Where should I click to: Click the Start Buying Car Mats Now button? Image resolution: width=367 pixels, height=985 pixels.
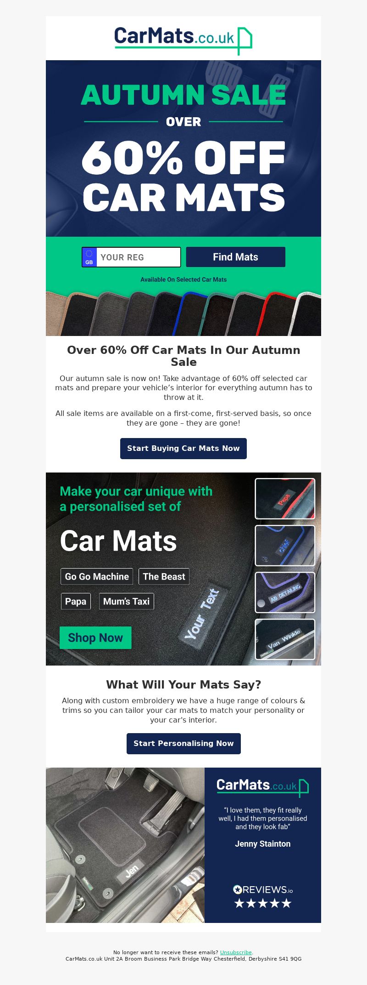pyautogui.click(x=183, y=448)
